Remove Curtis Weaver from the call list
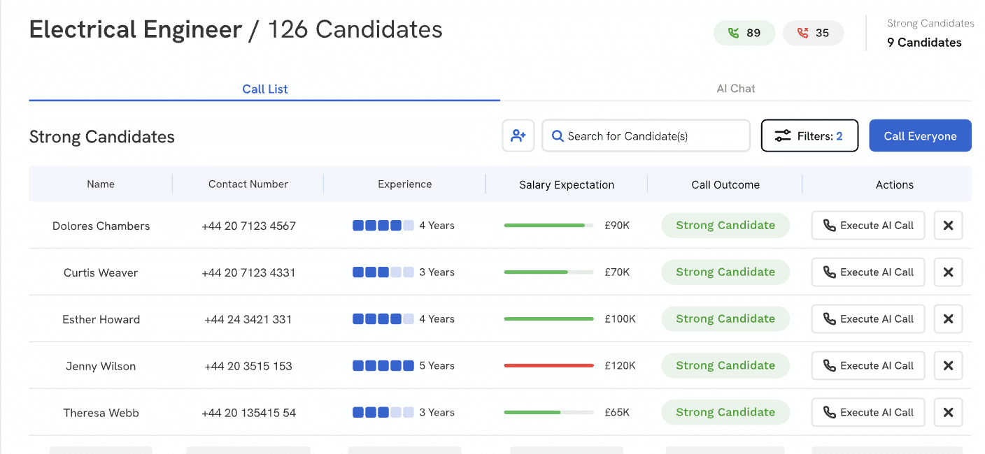The image size is (985, 454). 949,272
